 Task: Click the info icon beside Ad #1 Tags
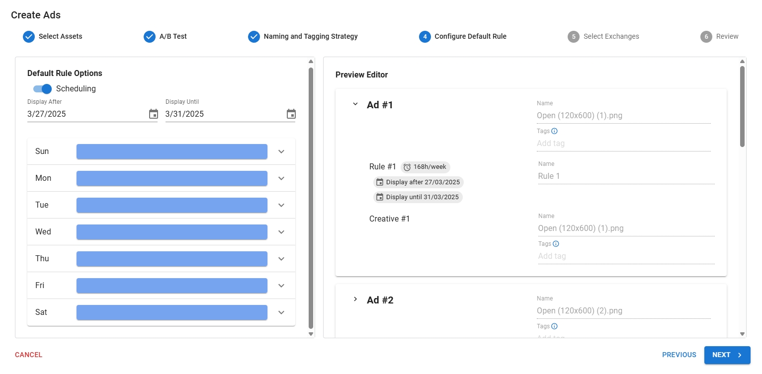point(555,131)
